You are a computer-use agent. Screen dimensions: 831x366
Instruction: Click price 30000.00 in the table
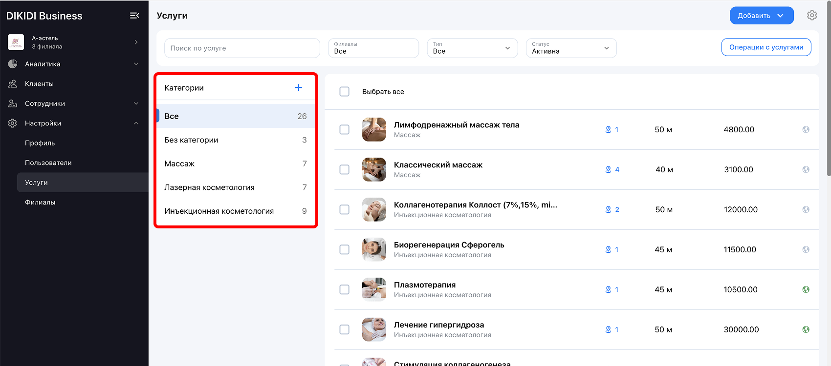coord(741,329)
